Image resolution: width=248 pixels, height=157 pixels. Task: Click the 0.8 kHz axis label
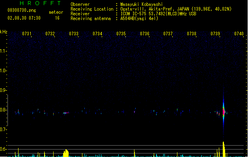click(3, 110)
